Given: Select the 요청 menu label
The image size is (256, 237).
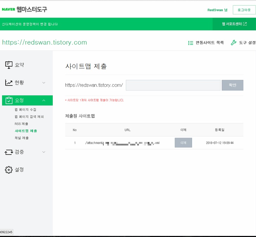Looking at the screenshot, I should (x=19, y=100).
